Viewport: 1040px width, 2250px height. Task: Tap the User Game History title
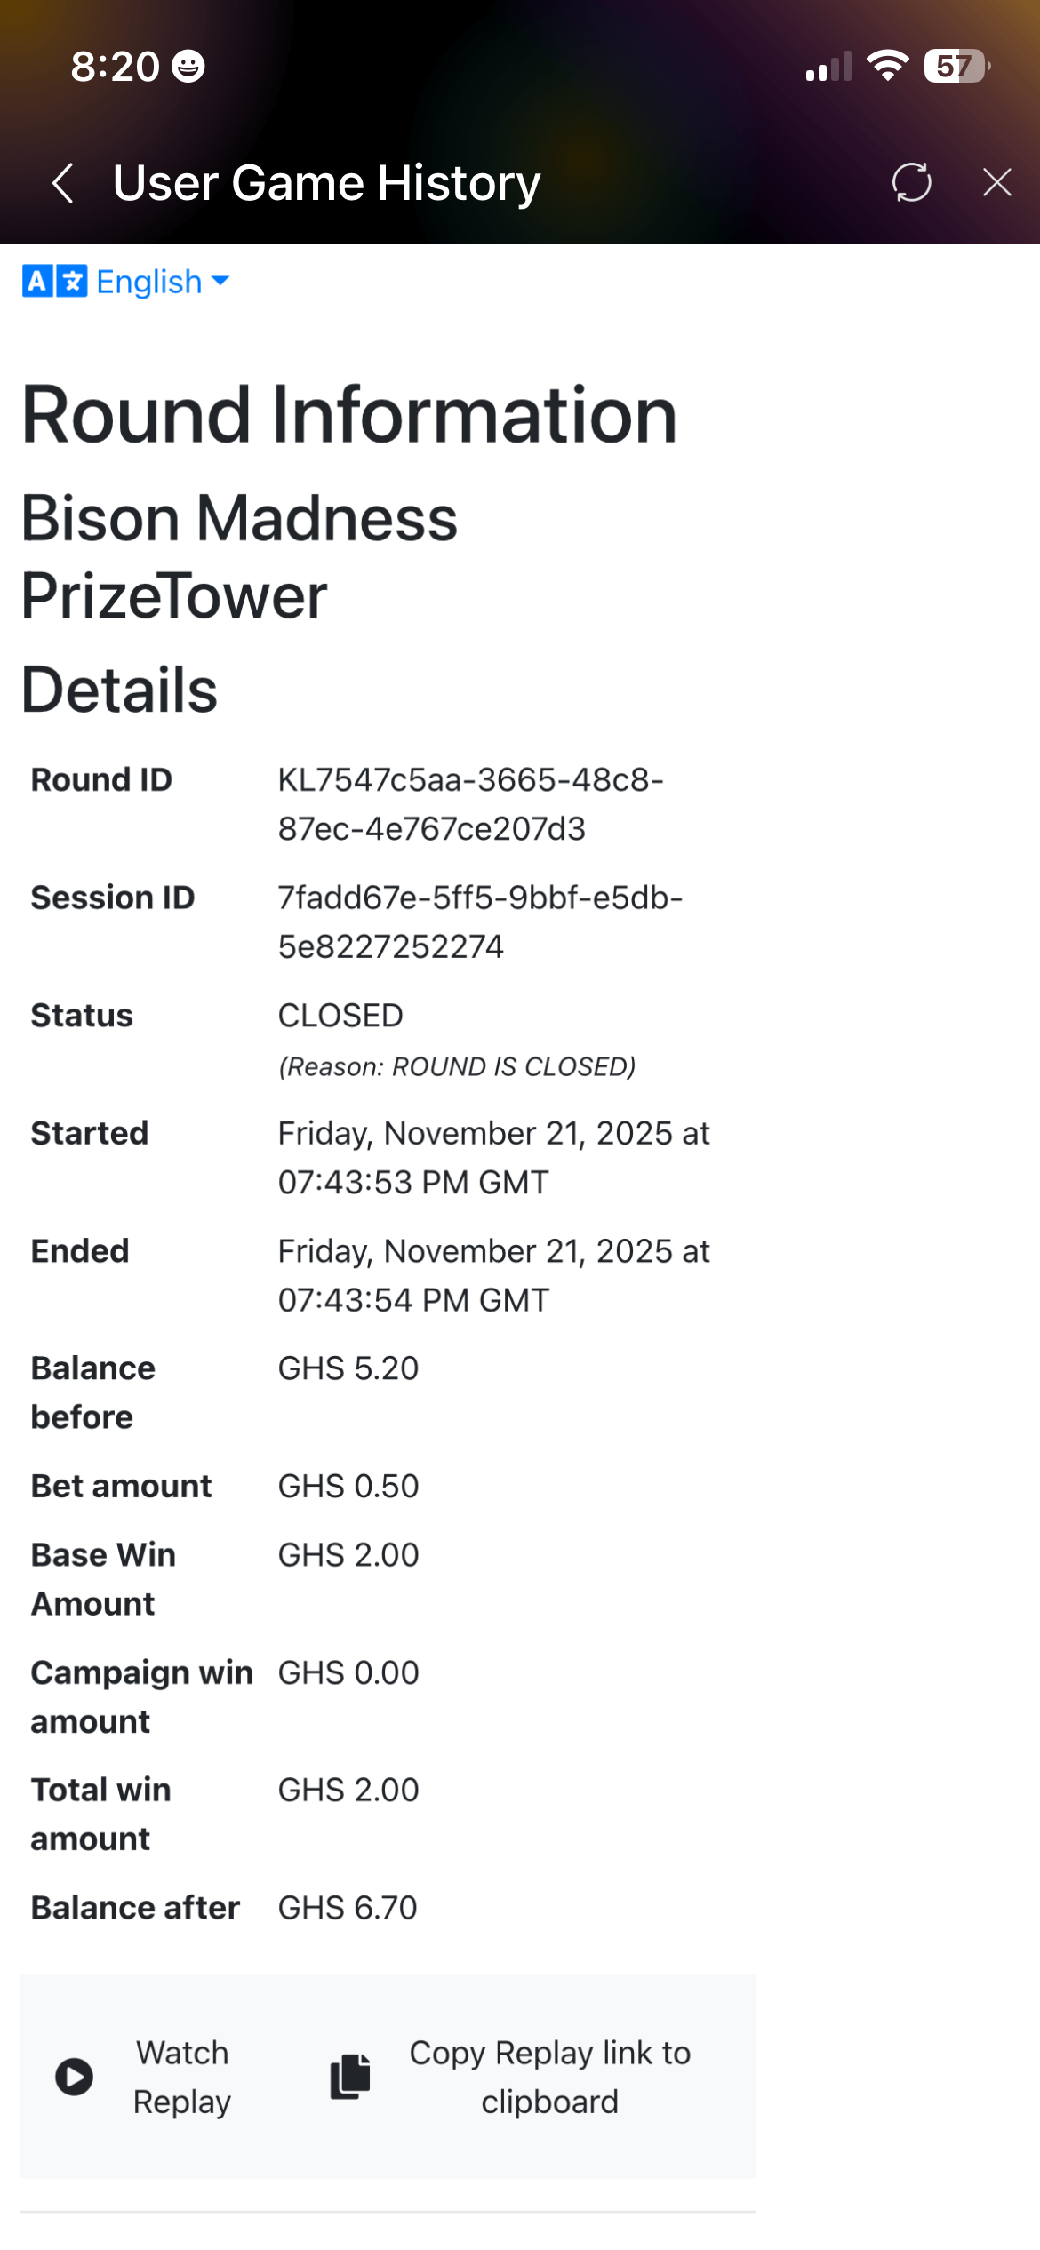tap(326, 183)
